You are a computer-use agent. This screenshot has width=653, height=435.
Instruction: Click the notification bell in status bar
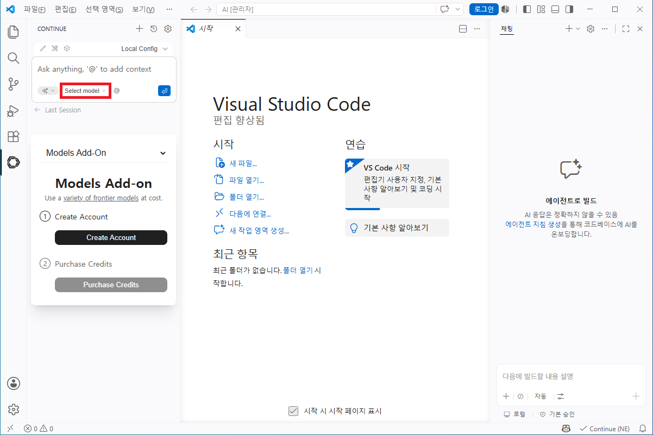click(x=642, y=429)
